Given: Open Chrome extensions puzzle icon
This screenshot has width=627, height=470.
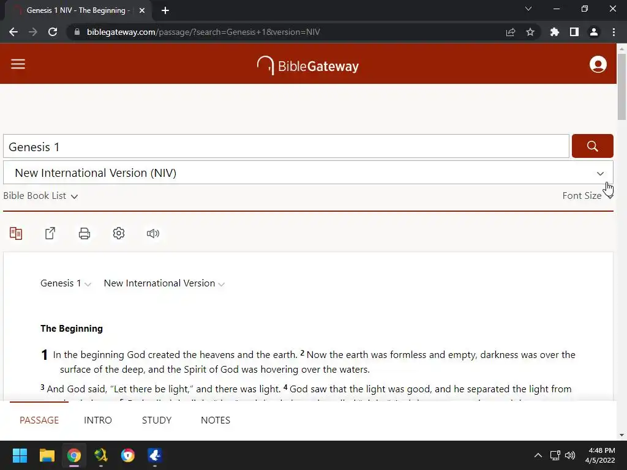Looking at the screenshot, I should (555, 32).
